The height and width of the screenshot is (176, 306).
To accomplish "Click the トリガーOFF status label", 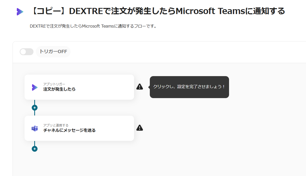I will point(53,52).
